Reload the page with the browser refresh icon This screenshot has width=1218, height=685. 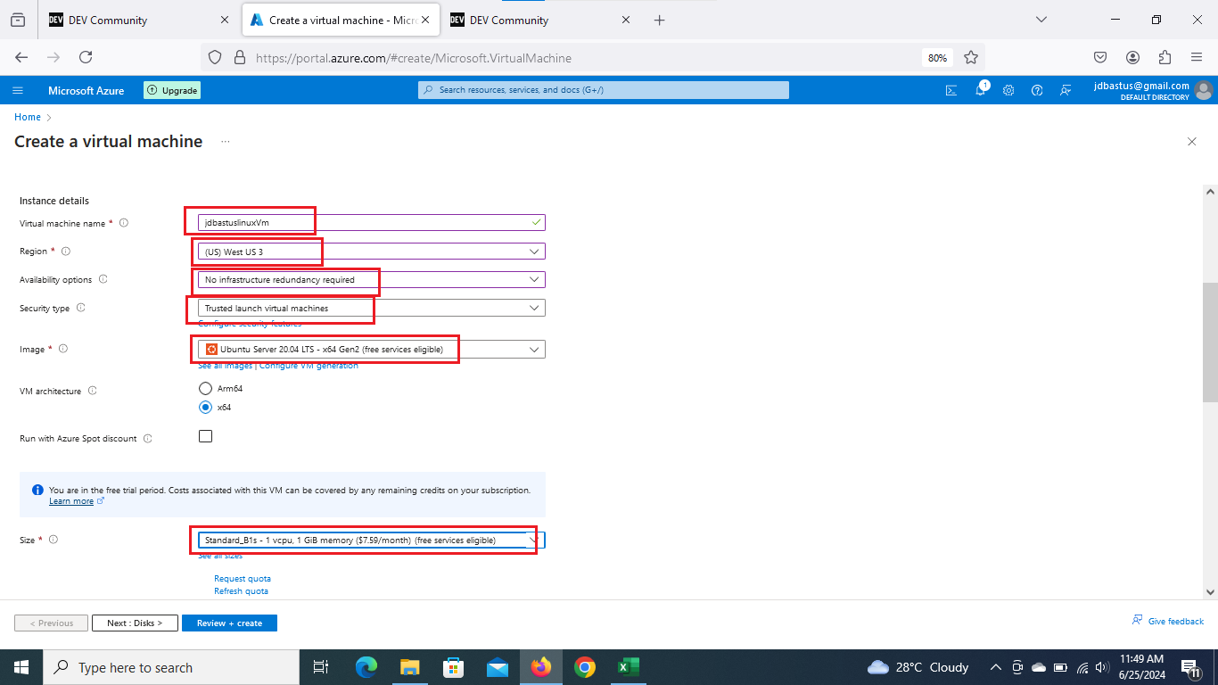click(86, 57)
